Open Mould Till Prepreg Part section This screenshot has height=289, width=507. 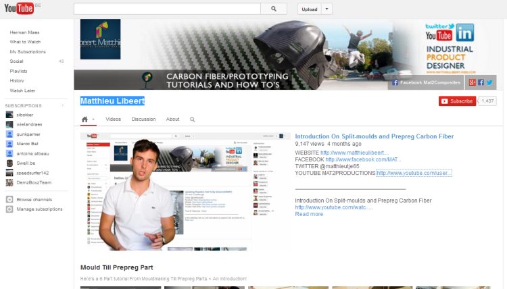pyautogui.click(x=117, y=267)
